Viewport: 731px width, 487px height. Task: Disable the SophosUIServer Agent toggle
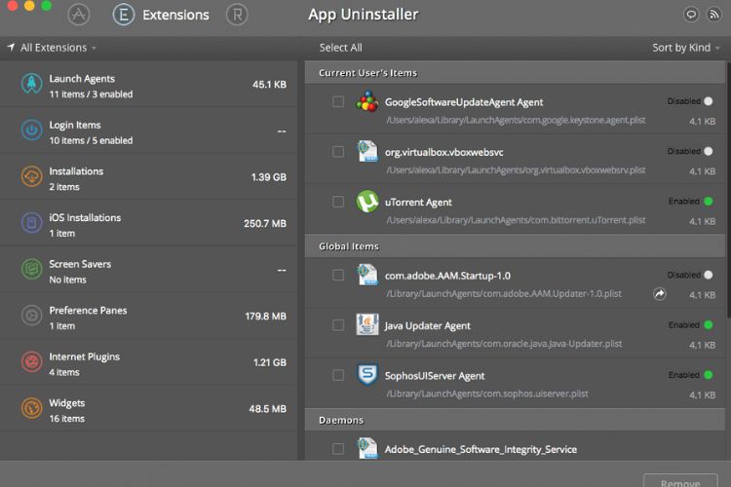click(x=709, y=375)
